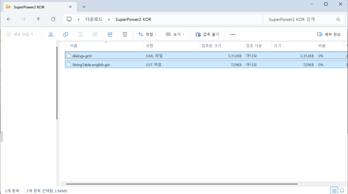Image resolution: width=348 pixels, height=194 pixels.
Task: Click the Refresh icon in navigation bar
Action: pyautogui.click(x=53, y=19)
